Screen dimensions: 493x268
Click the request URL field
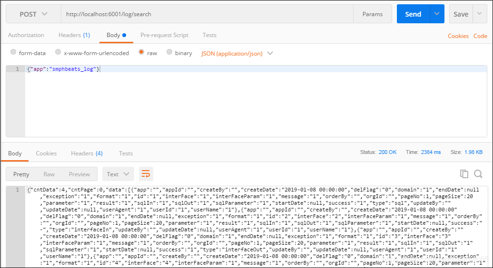(x=207, y=14)
